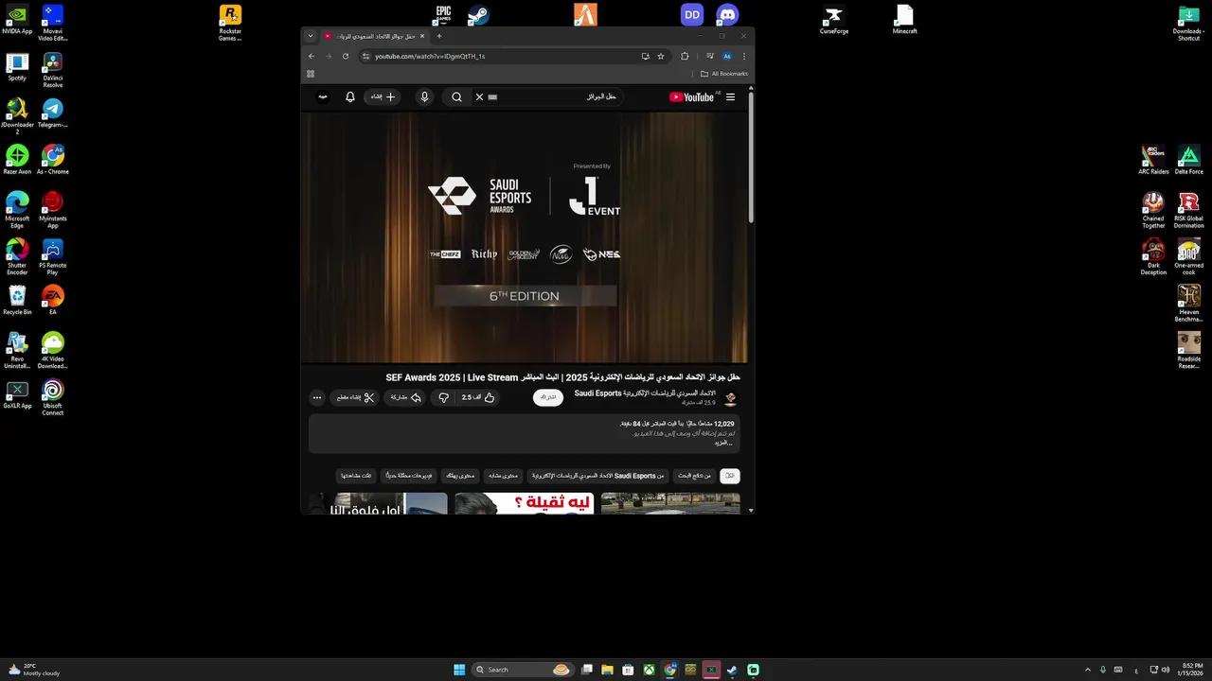
Task: Show hidden system tray icons chevron
Action: pyautogui.click(x=1087, y=670)
